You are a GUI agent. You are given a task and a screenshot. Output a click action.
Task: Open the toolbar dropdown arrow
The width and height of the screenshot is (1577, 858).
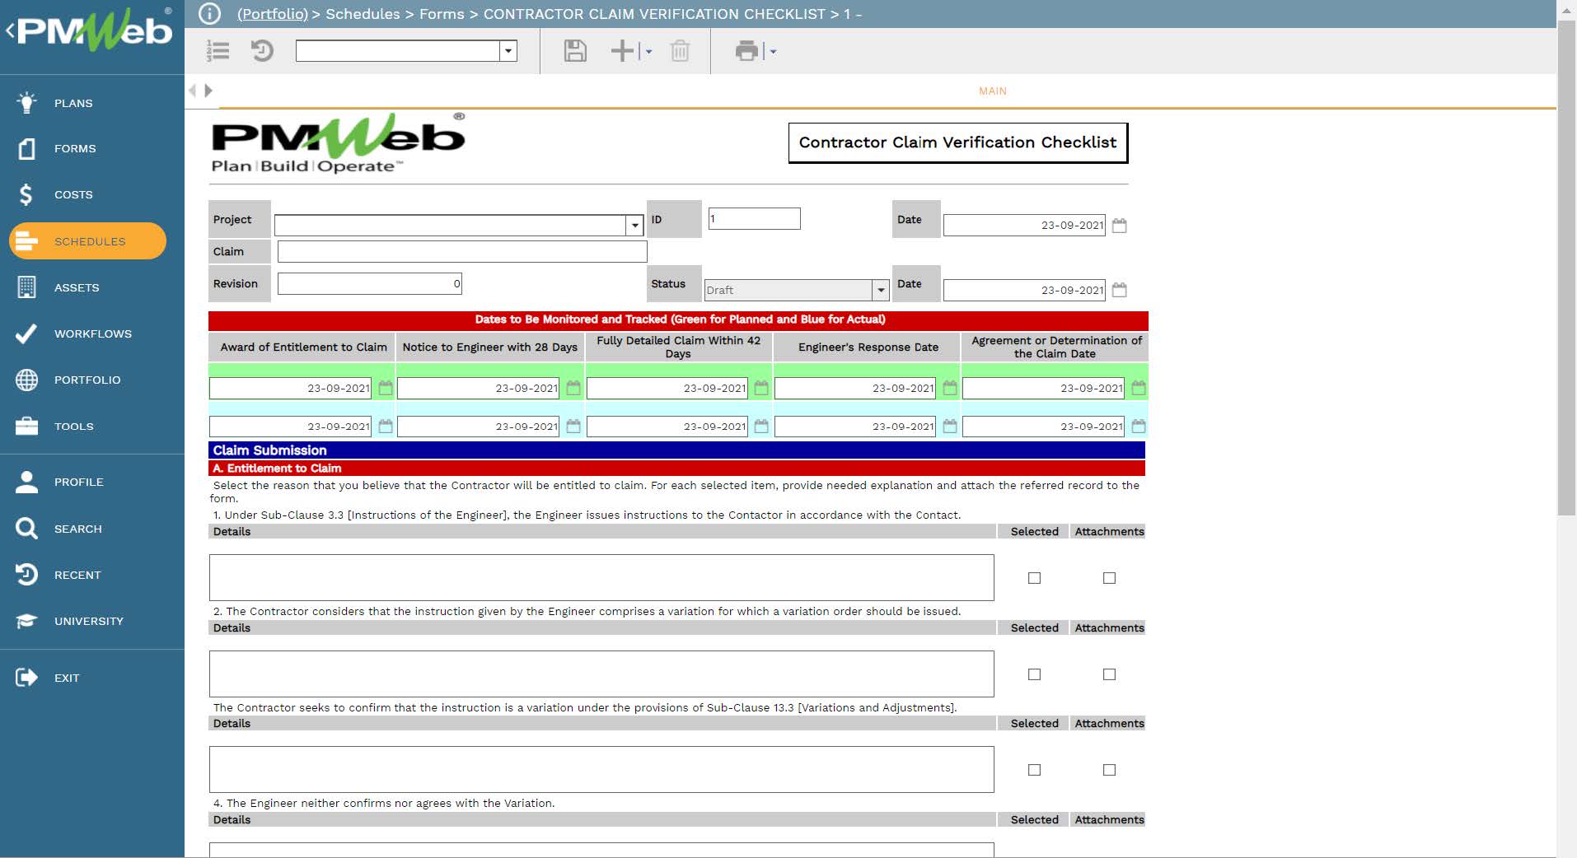pos(508,51)
